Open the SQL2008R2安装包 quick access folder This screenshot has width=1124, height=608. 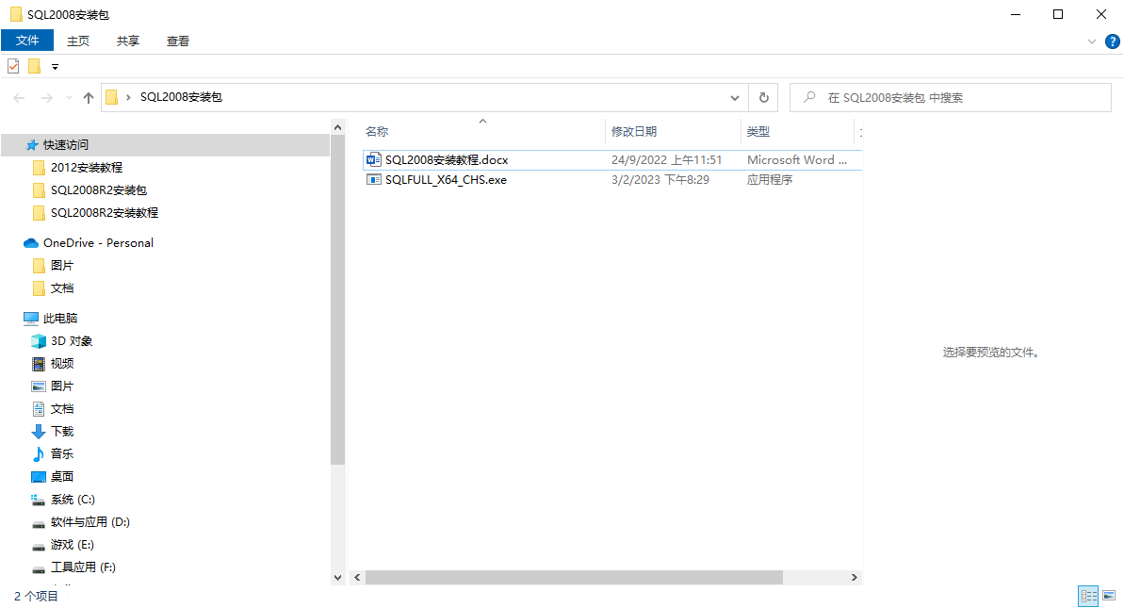[99, 190]
